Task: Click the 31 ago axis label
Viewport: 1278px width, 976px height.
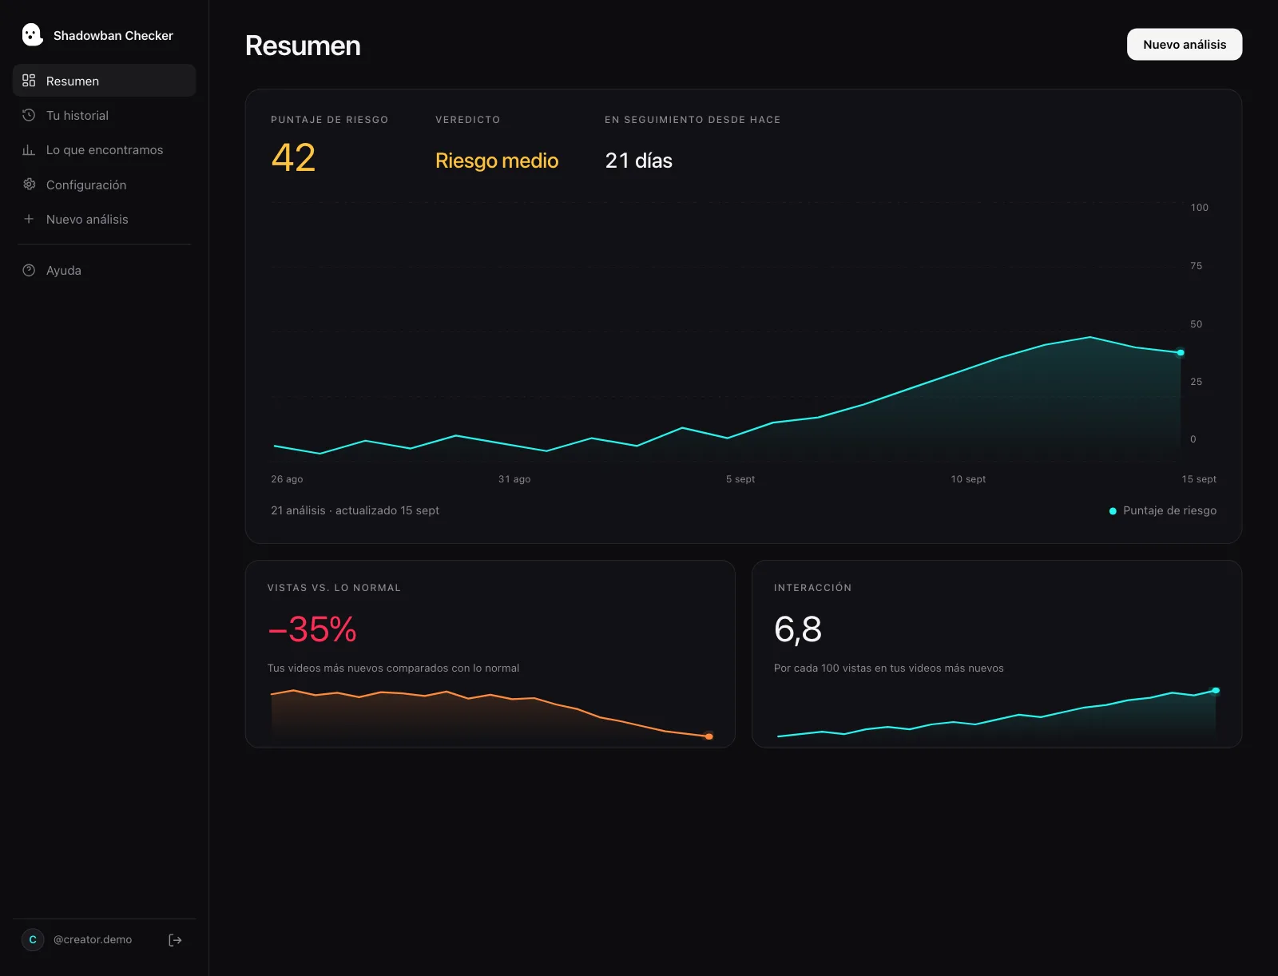Action: coord(514,479)
